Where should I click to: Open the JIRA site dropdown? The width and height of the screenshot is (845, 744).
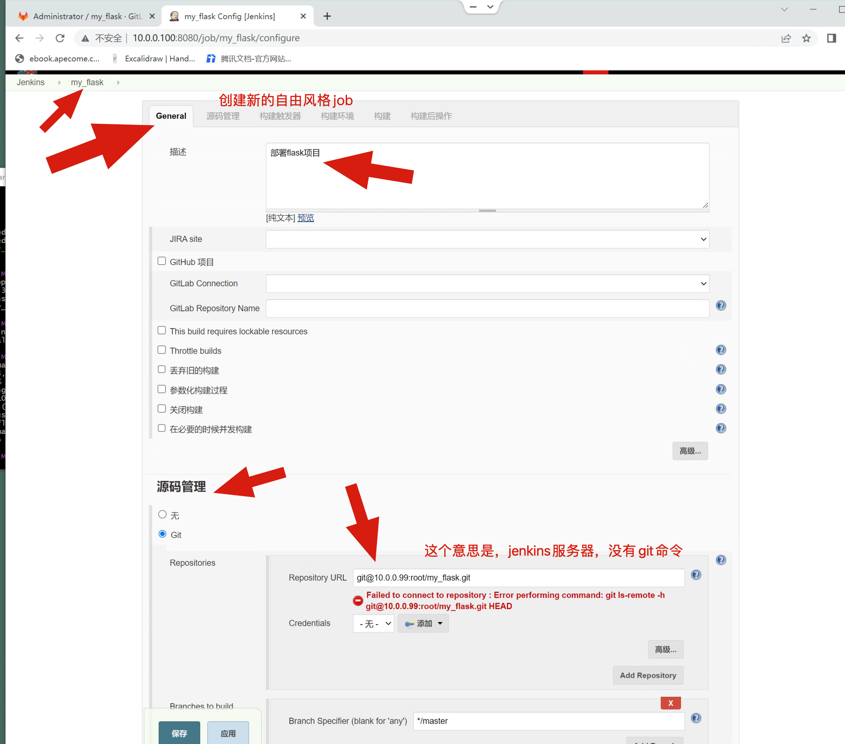[x=487, y=239]
